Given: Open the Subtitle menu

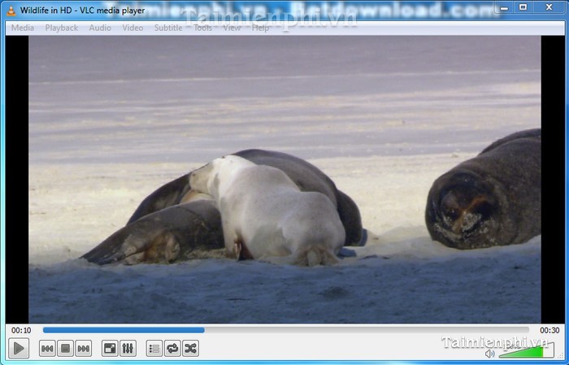Looking at the screenshot, I should click(x=168, y=28).
